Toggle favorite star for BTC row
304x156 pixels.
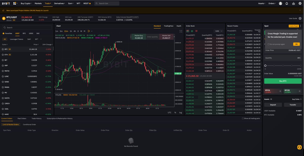pyautogui.click(x=3, y=49)
